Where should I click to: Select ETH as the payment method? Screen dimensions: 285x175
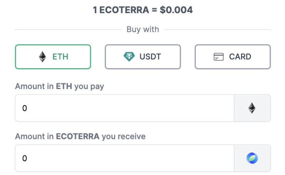[x=53, y=57]
